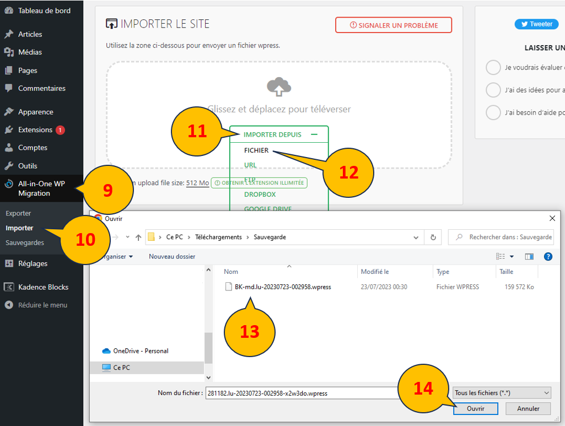Click the navigation pane scrollbar thumb

click(x=208, y=348)
